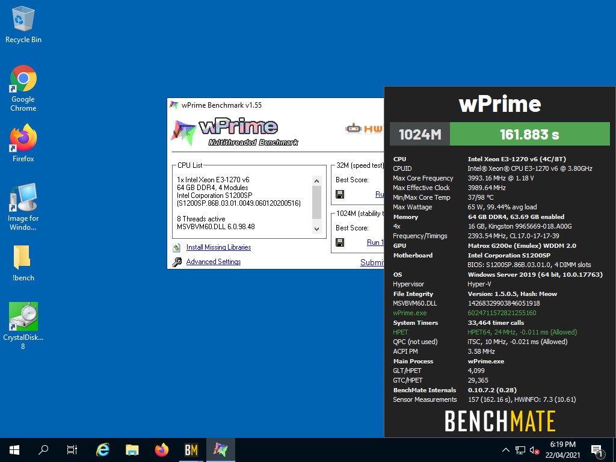Open the Google Chrome desktop shortcut

(x=23, y=88)
